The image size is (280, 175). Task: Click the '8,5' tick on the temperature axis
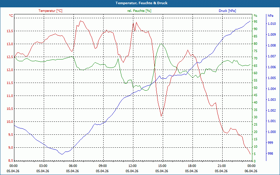click(10, 161)
